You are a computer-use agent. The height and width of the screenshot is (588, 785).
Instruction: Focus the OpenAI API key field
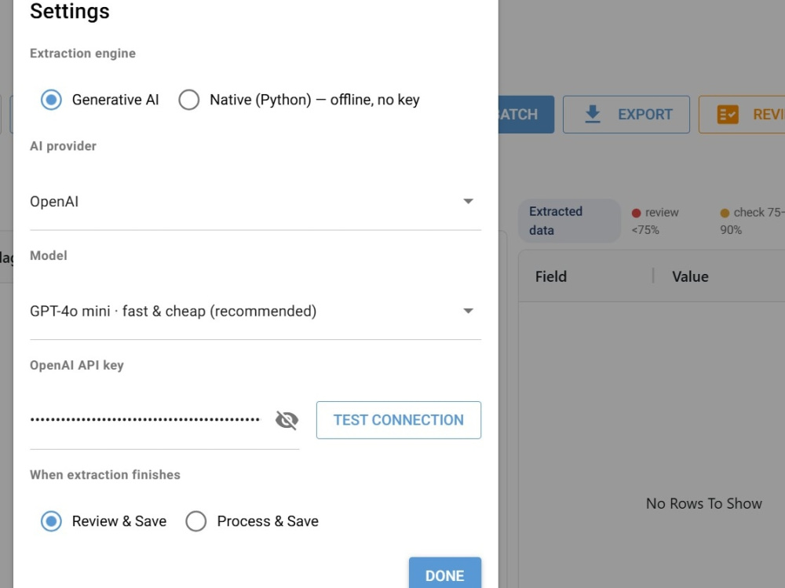[x=145, y=420]
